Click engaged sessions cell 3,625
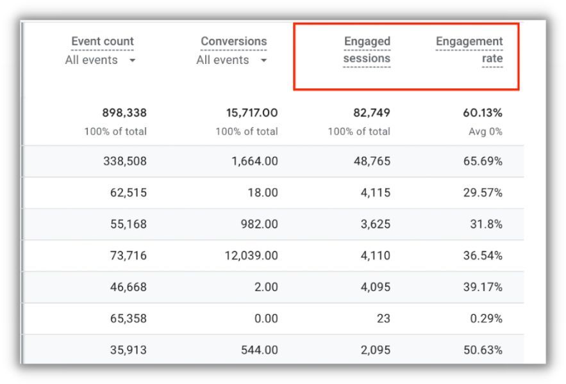 (x=376, y=224)
